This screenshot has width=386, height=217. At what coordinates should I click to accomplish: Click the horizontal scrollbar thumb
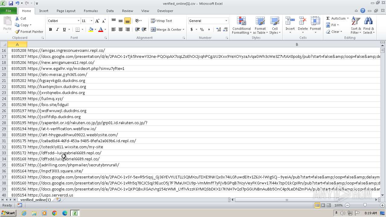tap(287, 200)
